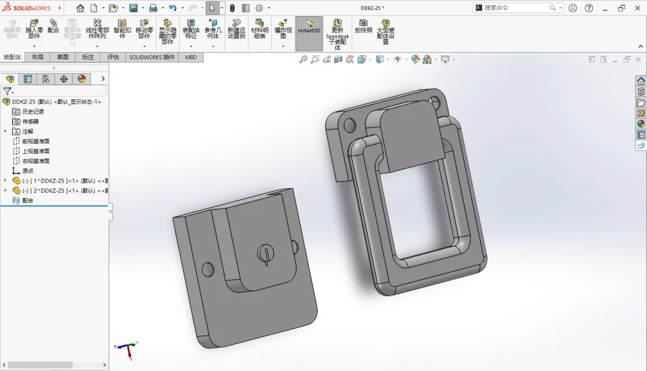The height and width of the screenshot is (371, 647).
Task: Undo the last action
Action: pyautogui.click(x=173, y=8)
